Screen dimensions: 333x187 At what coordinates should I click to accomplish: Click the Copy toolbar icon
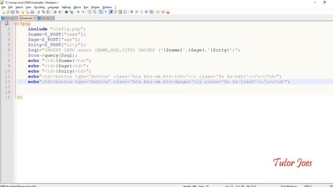43,12
